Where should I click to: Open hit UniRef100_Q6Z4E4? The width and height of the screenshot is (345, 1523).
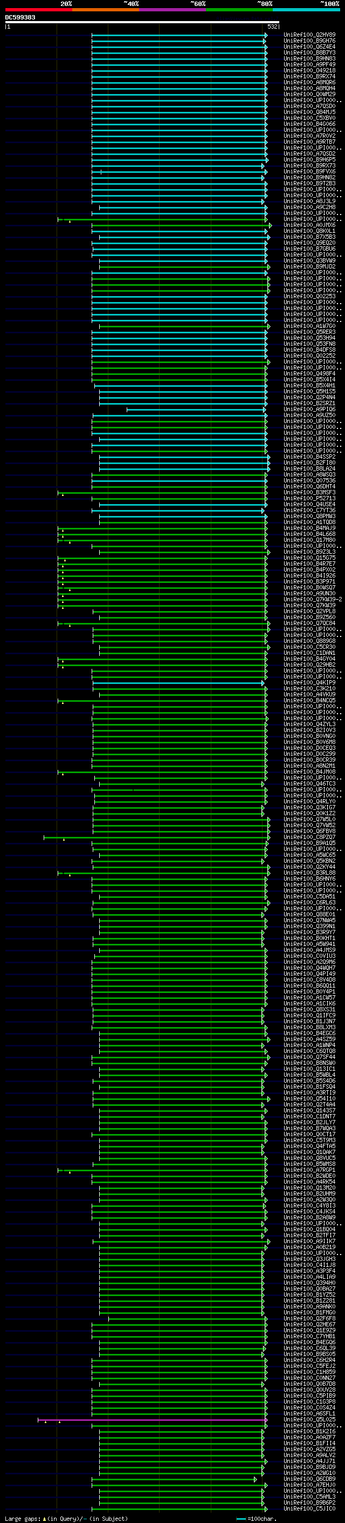(x=309, y=46)
